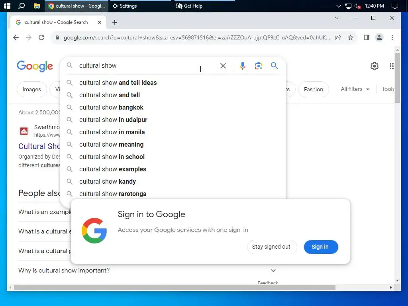
Task: Open Chrome profile avatar
Action: coord(379,37)
